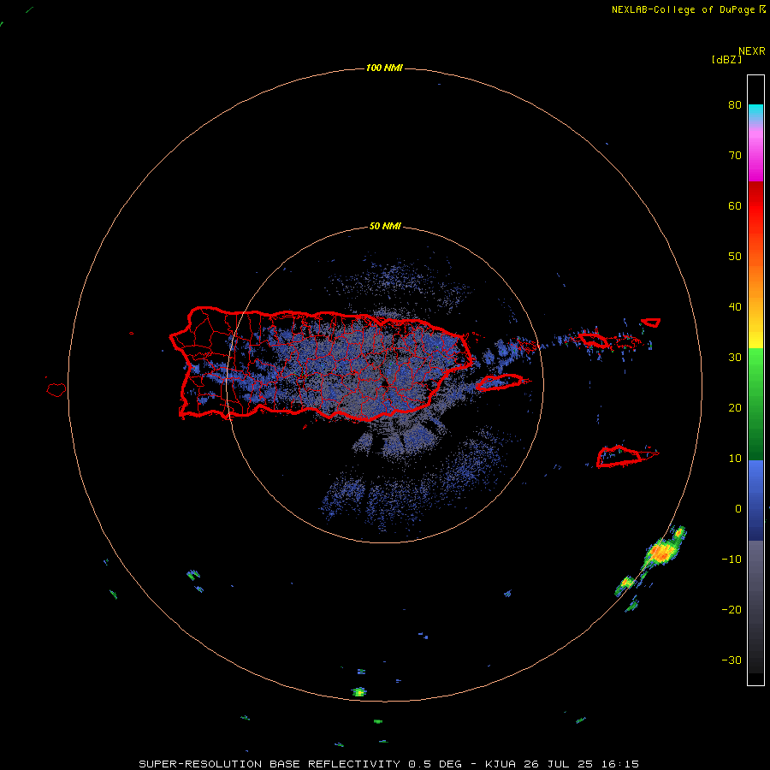Pick the orange band of the color scale
The image size is (770, 770).
[755, 280]
